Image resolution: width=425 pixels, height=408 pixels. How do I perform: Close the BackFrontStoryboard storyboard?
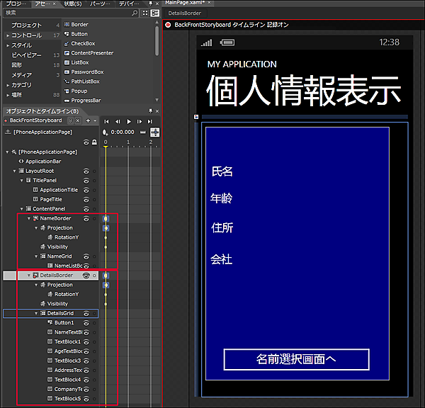click(x=79, y=120)
